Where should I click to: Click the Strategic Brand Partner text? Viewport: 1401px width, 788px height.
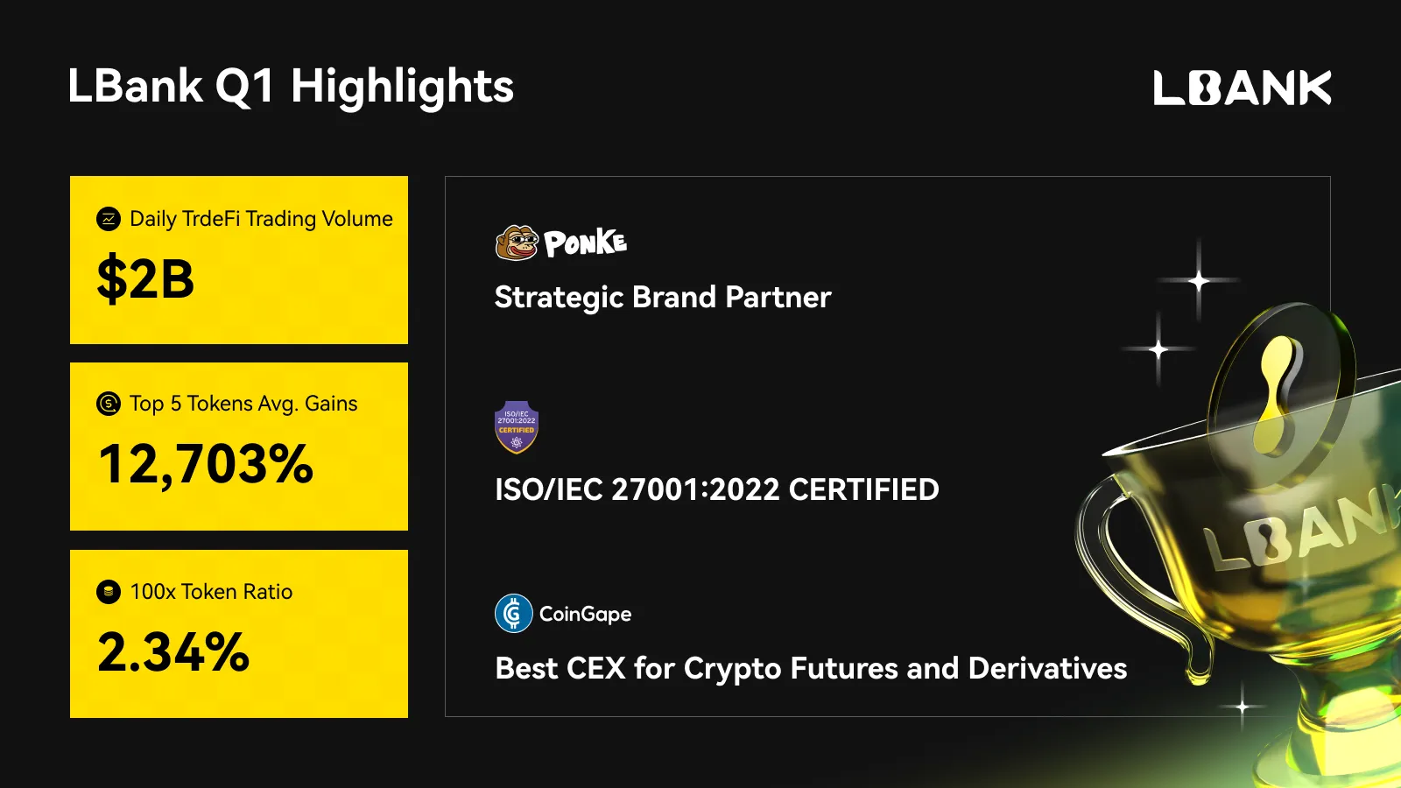click(x=663, y=298)
